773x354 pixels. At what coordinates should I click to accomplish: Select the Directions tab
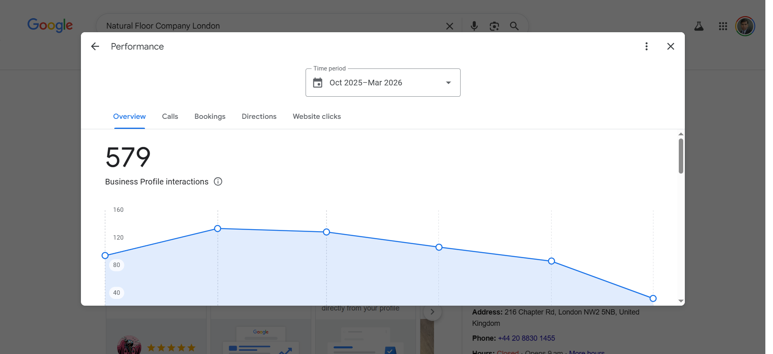pos(259,116)
